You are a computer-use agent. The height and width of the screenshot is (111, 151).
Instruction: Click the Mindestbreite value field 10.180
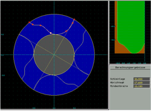(x=142, y=86)
